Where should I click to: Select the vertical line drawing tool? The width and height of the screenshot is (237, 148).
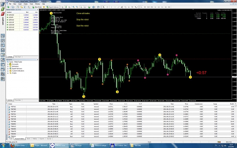click(111, 7)
